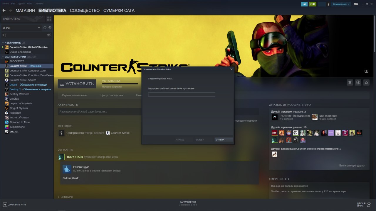This screenshot has width=376, height=211.
Task: Open Центр сообщества link
Action: tap(112, 95)
